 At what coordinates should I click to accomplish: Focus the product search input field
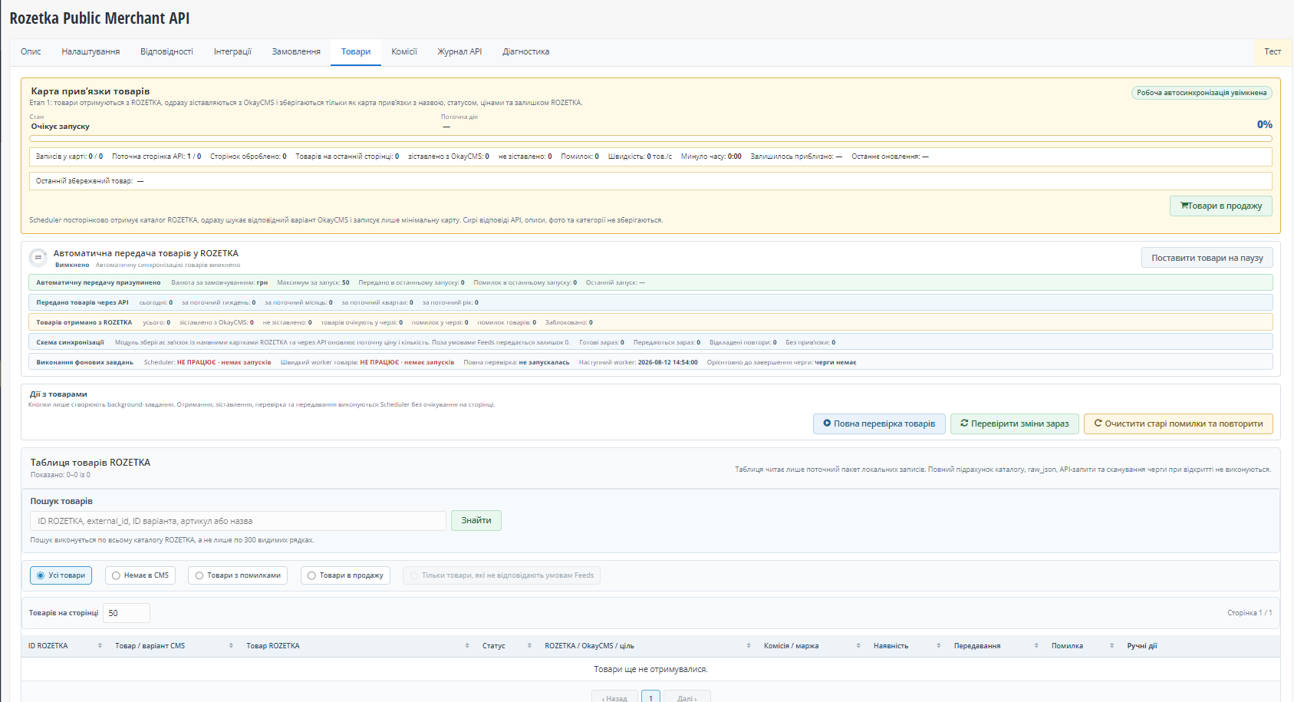(x=238, y=521)
